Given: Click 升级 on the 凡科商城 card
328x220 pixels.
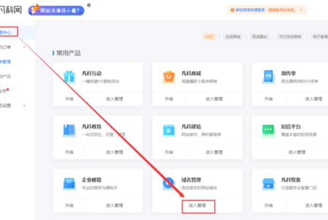Looking at the screenshot, I should [x=169, y=99].
